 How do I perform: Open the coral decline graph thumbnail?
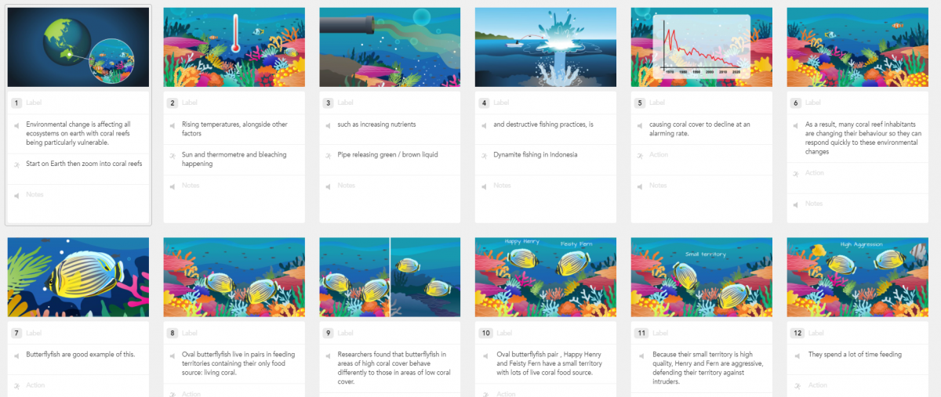pos(702,47)
